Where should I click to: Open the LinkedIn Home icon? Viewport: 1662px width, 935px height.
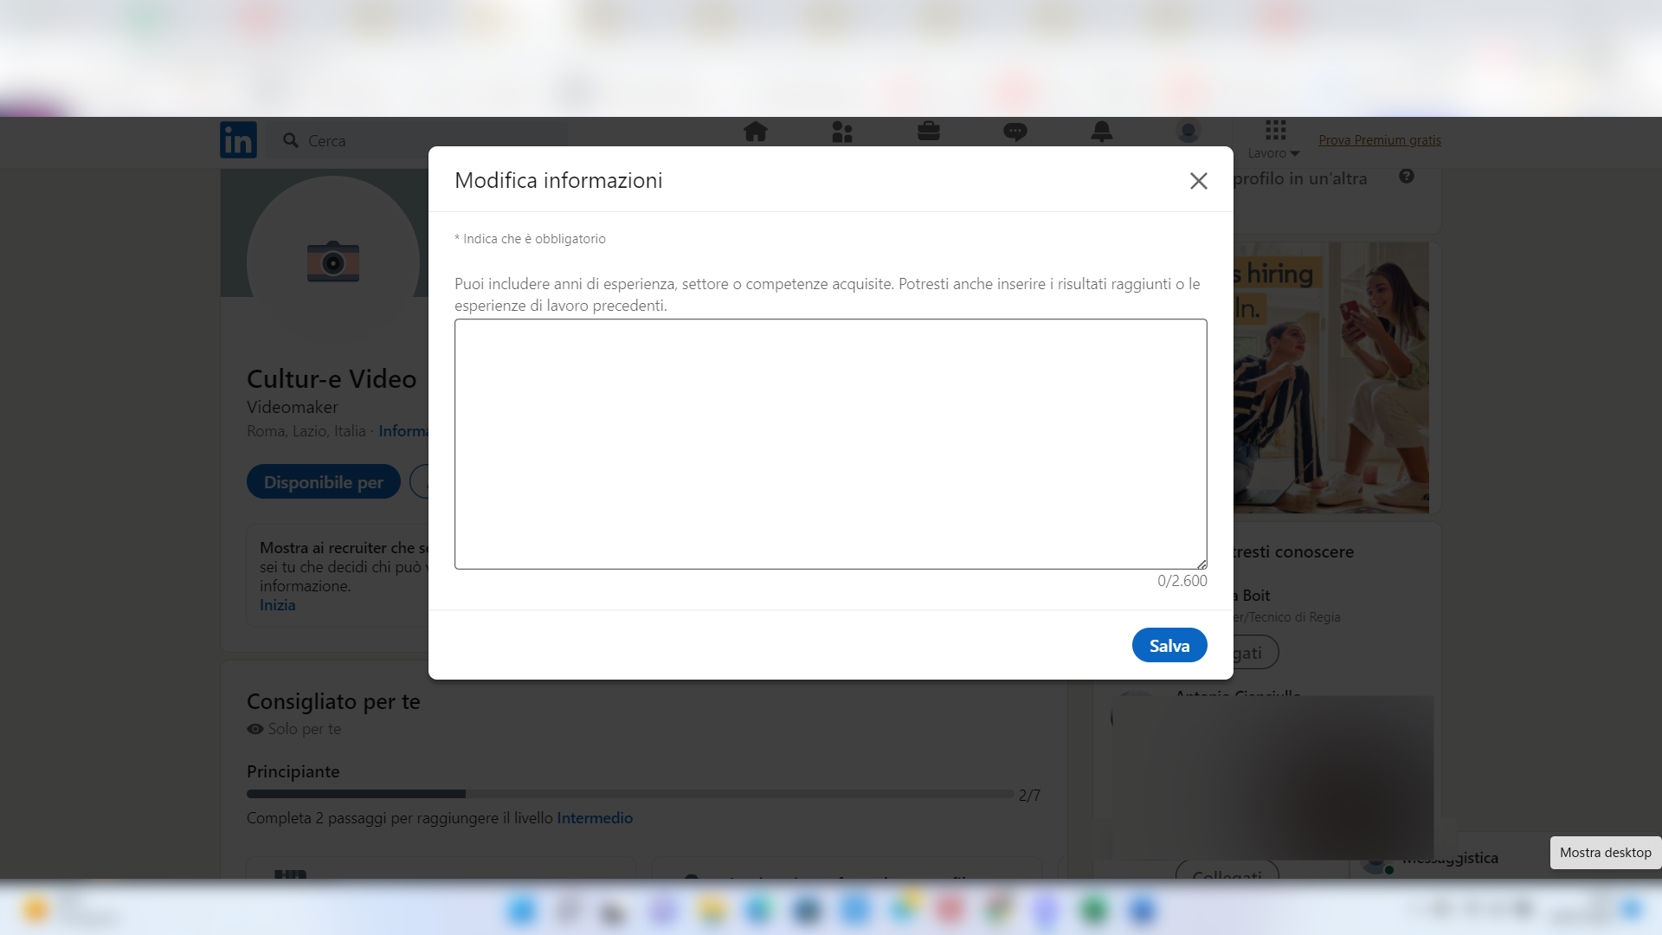point(756,132)
